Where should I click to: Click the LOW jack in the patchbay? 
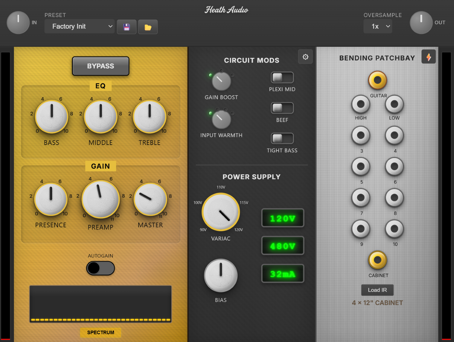click(394, 104)
